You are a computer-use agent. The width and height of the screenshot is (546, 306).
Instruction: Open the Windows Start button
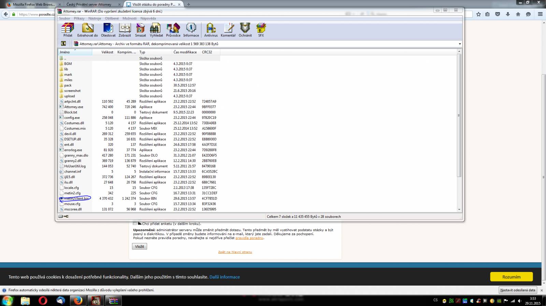click(x=8, y=301)
